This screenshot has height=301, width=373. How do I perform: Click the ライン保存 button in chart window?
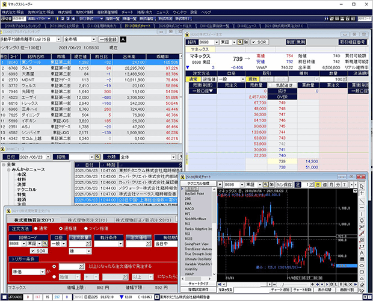click(285, 184)
